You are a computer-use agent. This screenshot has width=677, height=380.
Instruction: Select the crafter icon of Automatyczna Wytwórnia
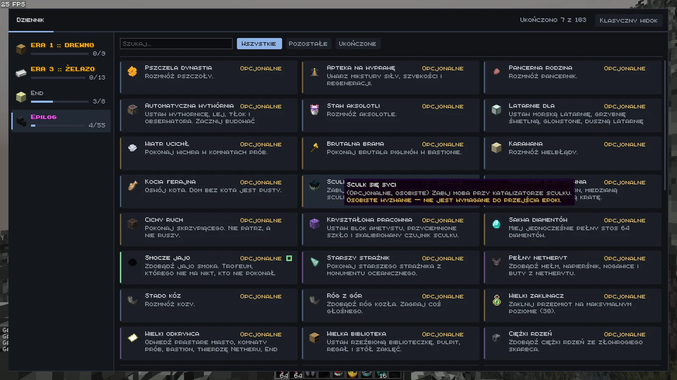(132, 109)
